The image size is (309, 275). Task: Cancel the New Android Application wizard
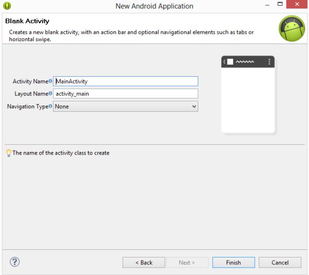(x=280, y=263)
